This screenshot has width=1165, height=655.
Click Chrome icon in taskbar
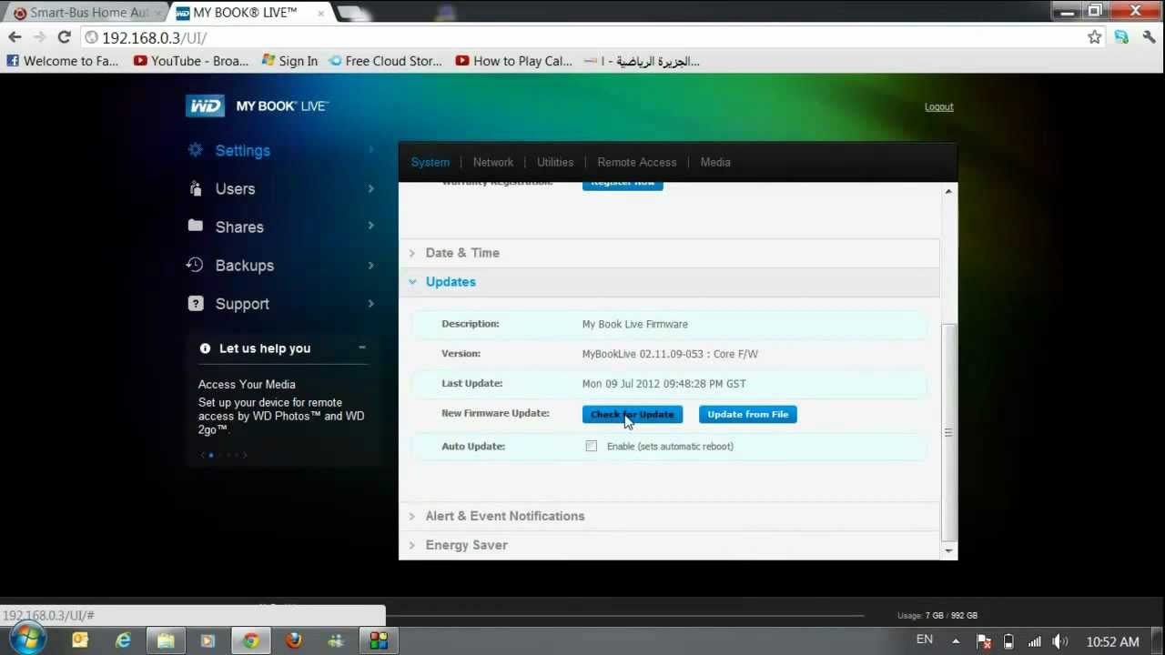tap(250, 640)
